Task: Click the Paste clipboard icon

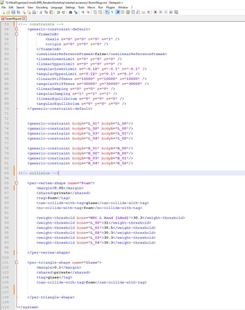Action: [x=51, y=12]
